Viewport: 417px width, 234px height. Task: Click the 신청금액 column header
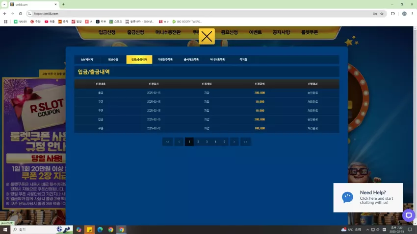click(x=260, y=84)
